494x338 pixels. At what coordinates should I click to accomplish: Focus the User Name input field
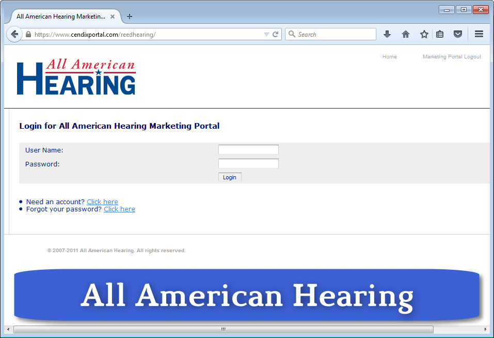248,149
